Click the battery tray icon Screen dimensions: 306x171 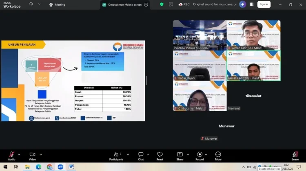pos(249,167)
